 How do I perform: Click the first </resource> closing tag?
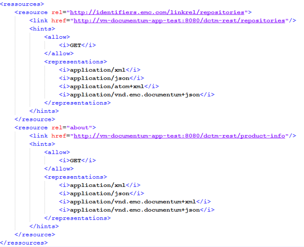click(x=35, y=119)
